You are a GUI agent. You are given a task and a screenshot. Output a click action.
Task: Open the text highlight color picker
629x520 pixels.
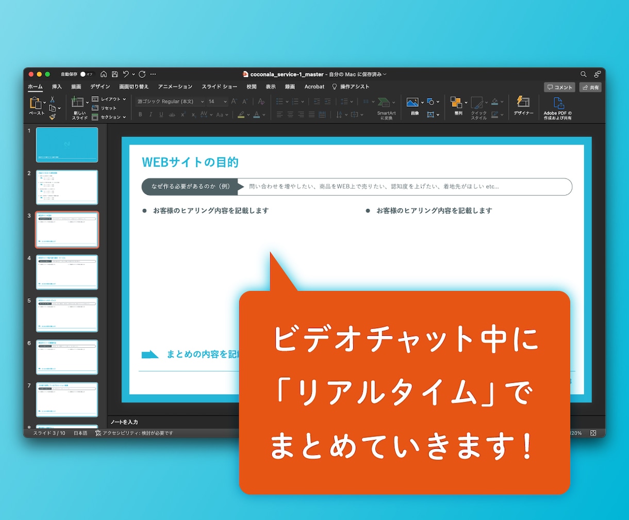click(241, 115)
